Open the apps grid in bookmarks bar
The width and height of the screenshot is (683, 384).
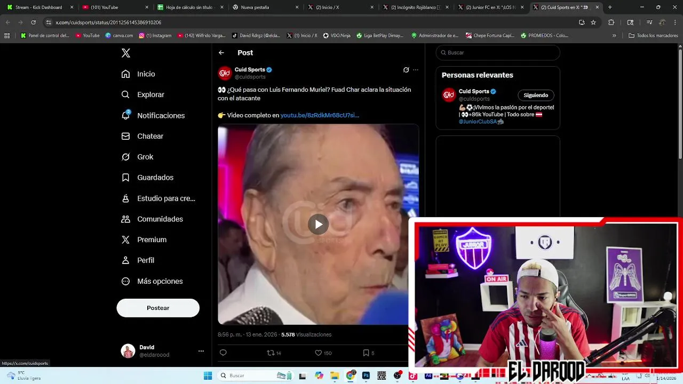7,36
